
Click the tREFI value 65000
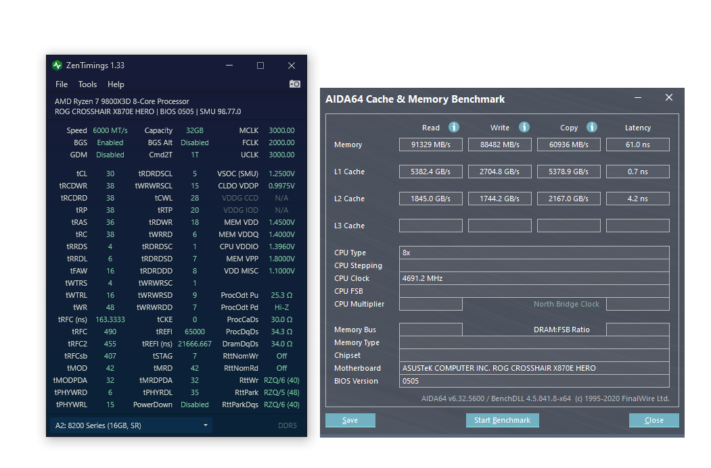pos(195,332)
